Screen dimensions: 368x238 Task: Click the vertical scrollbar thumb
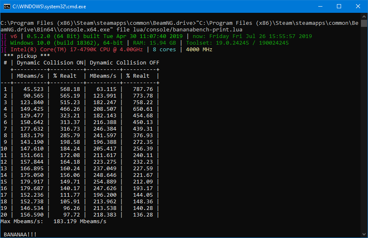(364, 24)
